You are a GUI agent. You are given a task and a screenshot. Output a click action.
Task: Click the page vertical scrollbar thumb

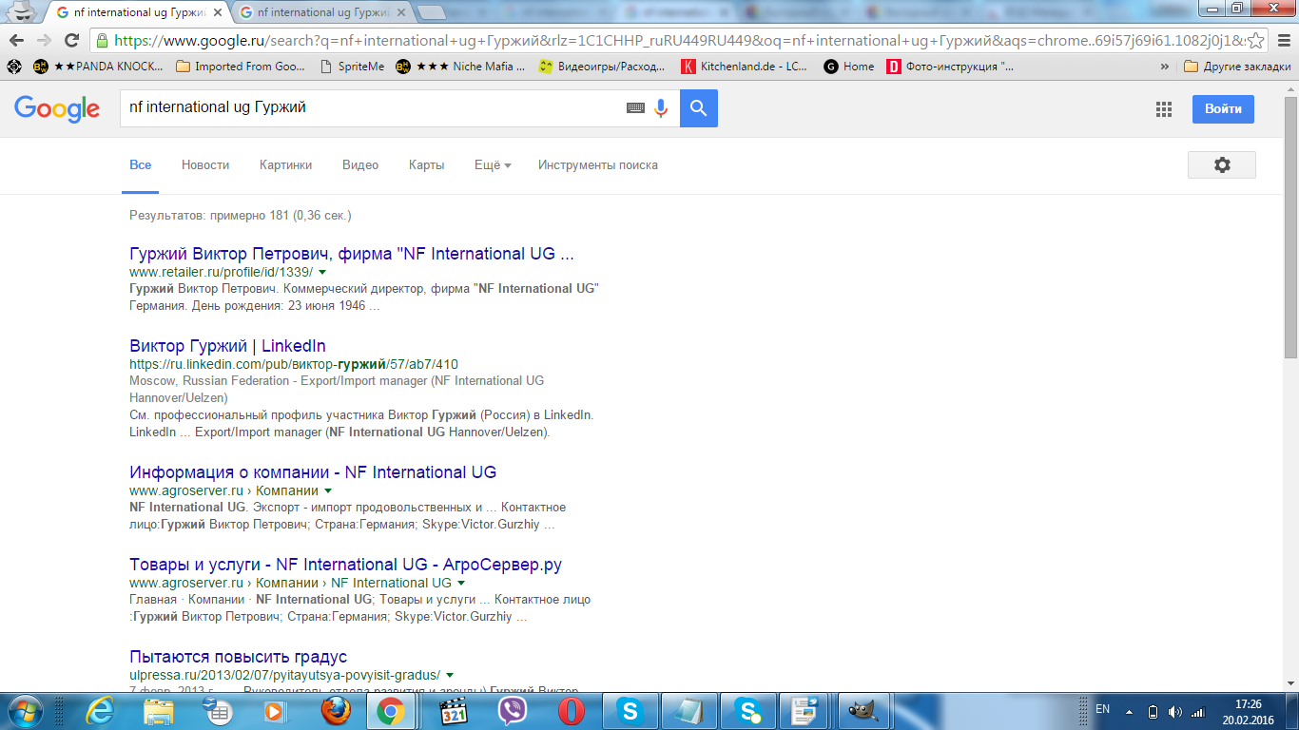click(1290, 226)
